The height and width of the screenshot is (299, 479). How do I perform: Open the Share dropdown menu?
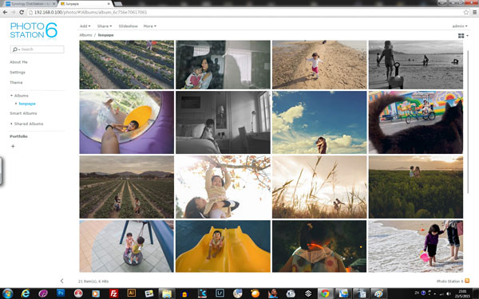click(105, 26)
